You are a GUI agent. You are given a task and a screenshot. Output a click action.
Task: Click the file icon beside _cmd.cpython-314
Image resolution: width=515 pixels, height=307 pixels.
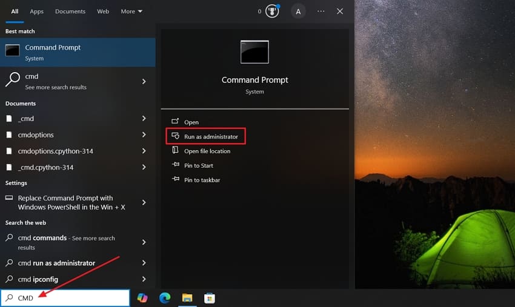pyautogui.click(x=9, y=167)
